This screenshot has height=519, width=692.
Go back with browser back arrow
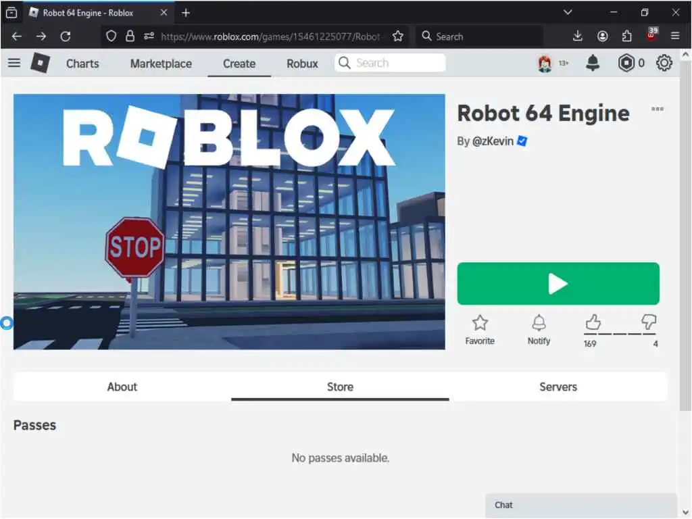click(17, 36)
